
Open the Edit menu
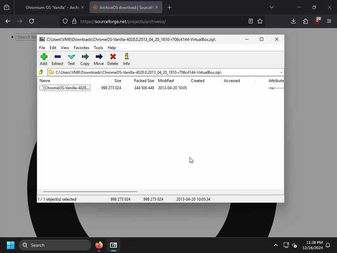click(x=53, y=48)
